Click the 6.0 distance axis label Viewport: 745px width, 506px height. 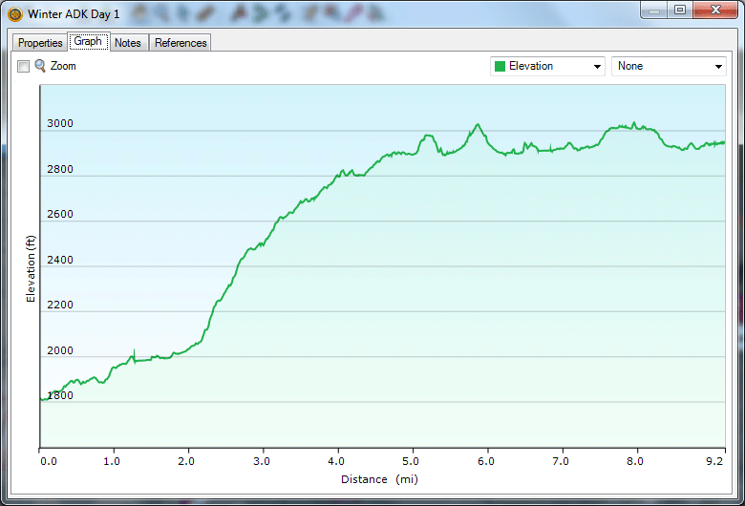486,461
